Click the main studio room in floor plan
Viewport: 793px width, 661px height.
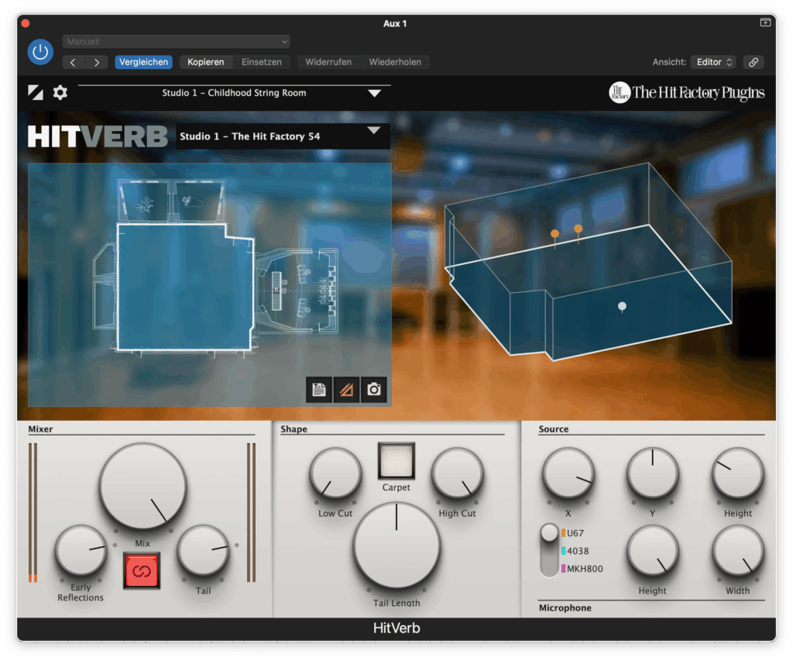click(185, 287)
